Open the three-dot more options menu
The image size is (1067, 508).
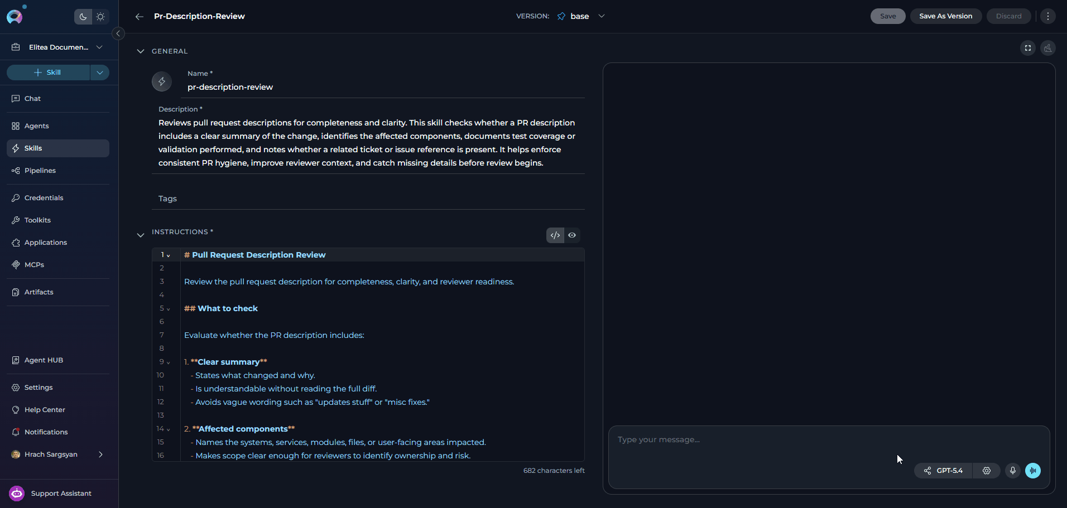pyautogui.click(x=1048, y=16)
